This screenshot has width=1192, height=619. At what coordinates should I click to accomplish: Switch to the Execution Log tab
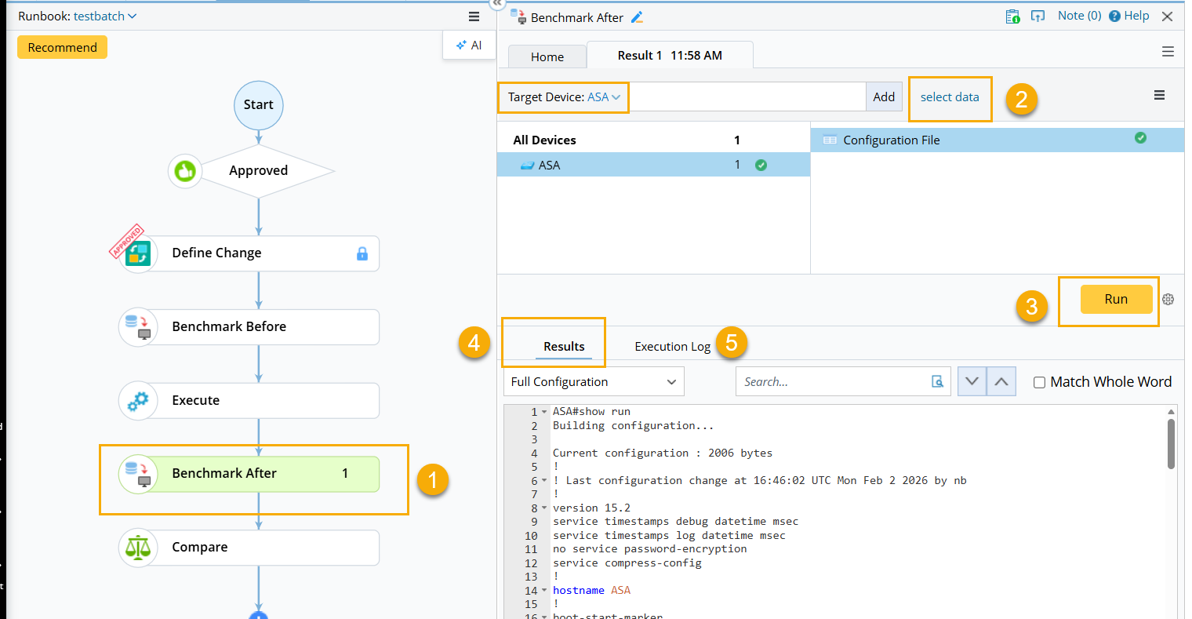[672, 347]
